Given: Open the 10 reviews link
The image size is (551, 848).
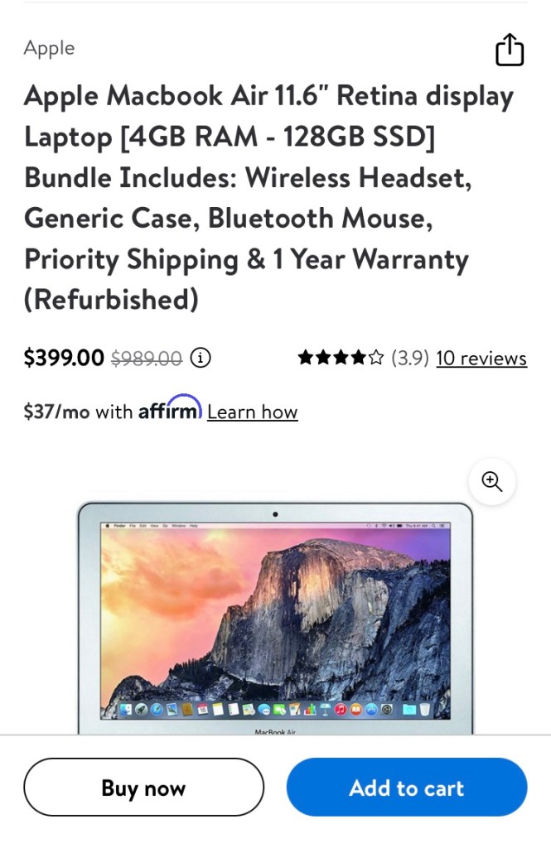Looking at the screenshot, I should click(x=481, y=358).
